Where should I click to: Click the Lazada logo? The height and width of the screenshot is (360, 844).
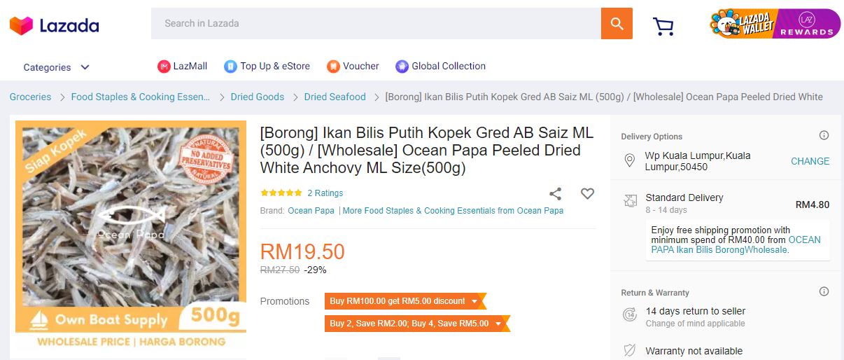[x=54, y=26]
